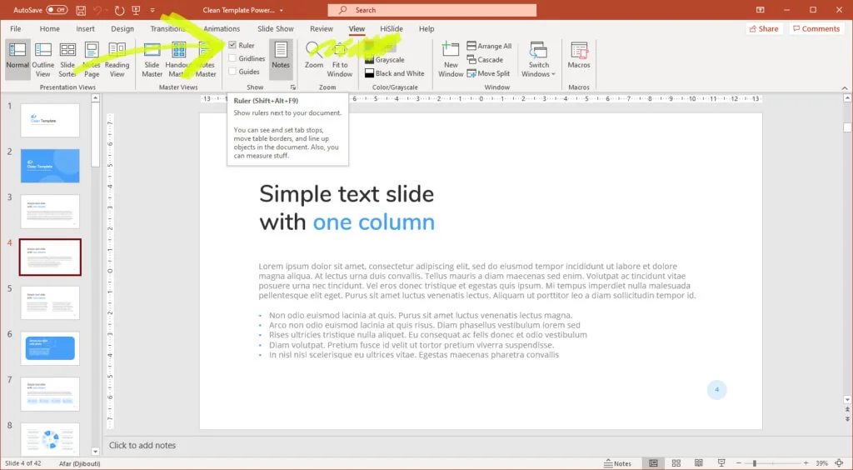Toggle AutoSave switch
This screenshot has height=470, width=853.
tap(57, 10)
